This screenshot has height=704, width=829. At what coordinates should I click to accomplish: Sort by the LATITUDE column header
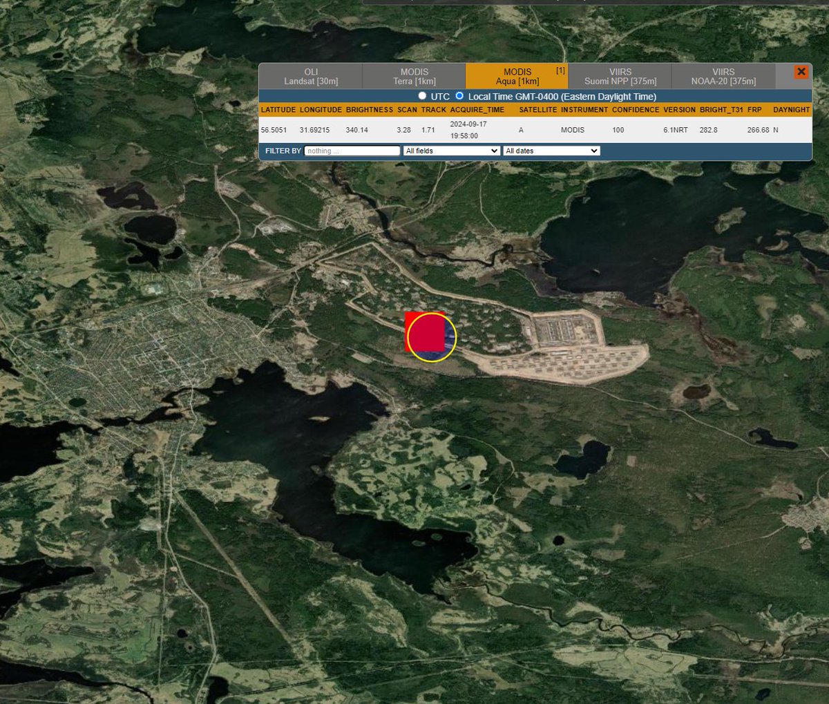(x=278, y=109)
